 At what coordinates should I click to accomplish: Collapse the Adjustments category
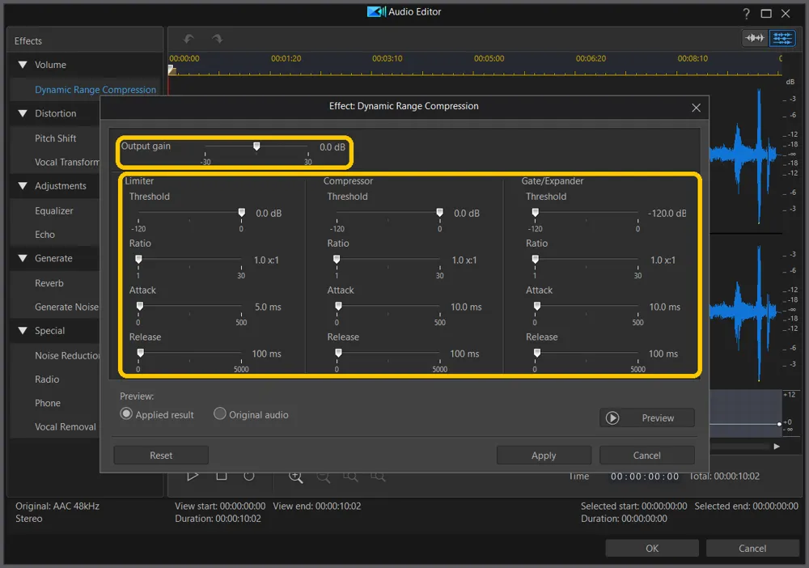click(23, 186)
